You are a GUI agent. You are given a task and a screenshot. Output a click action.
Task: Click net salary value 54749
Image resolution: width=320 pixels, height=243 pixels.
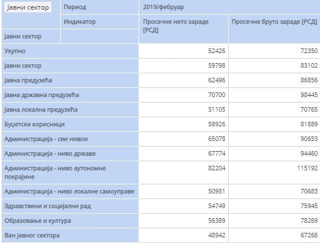(x=217, y=206)
